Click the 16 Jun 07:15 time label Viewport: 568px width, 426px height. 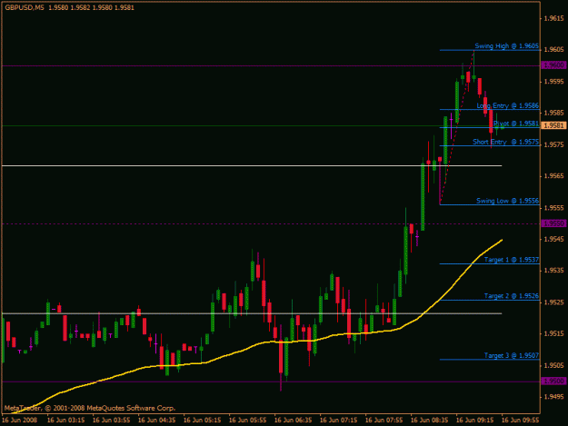339,421
